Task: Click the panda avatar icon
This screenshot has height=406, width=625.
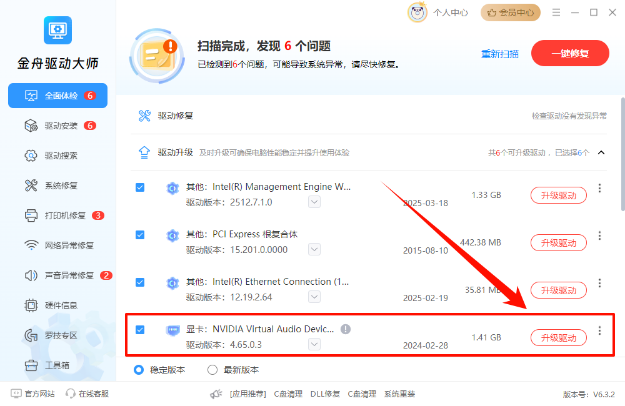Action: tap(417, 12)
